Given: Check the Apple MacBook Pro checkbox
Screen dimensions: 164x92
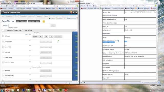Looking at the screenshot, I should coord(3,76).
